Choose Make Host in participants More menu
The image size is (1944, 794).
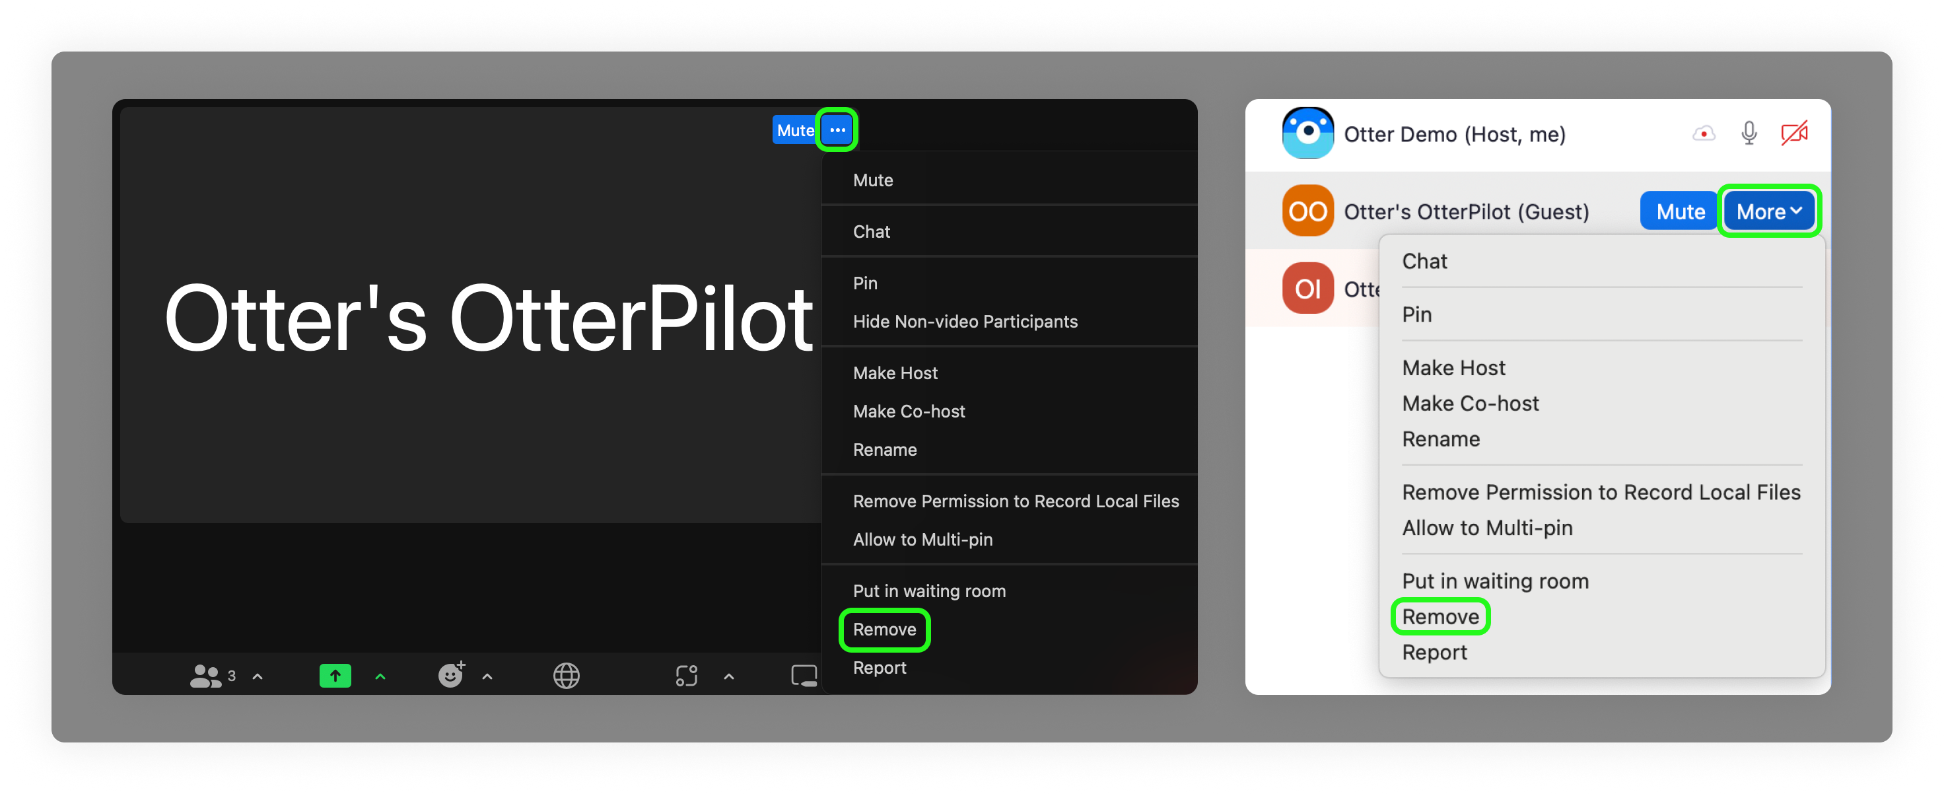[1453, 367]
